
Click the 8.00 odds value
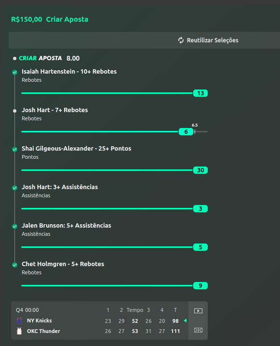point(73,59)
